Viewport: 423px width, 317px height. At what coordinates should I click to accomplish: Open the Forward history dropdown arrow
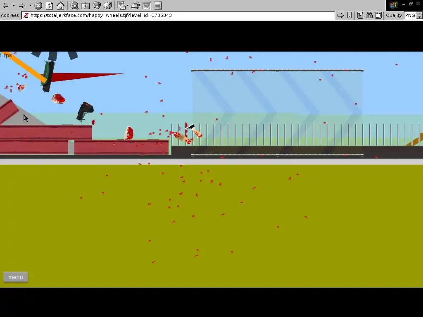(30, 5)
